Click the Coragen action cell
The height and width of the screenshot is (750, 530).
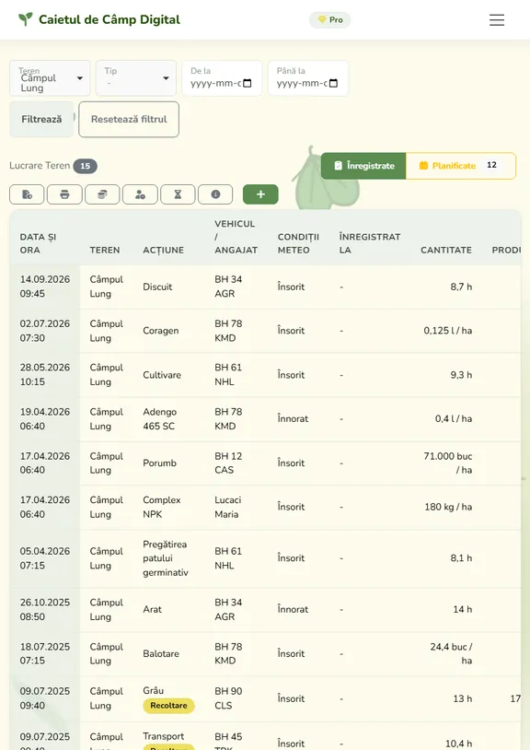(160, 331)
